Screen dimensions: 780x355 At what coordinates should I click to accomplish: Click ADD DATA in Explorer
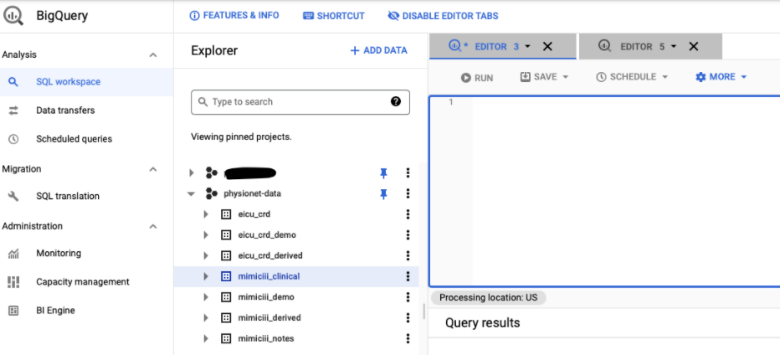pyautogui.click(x=378, y=50)
